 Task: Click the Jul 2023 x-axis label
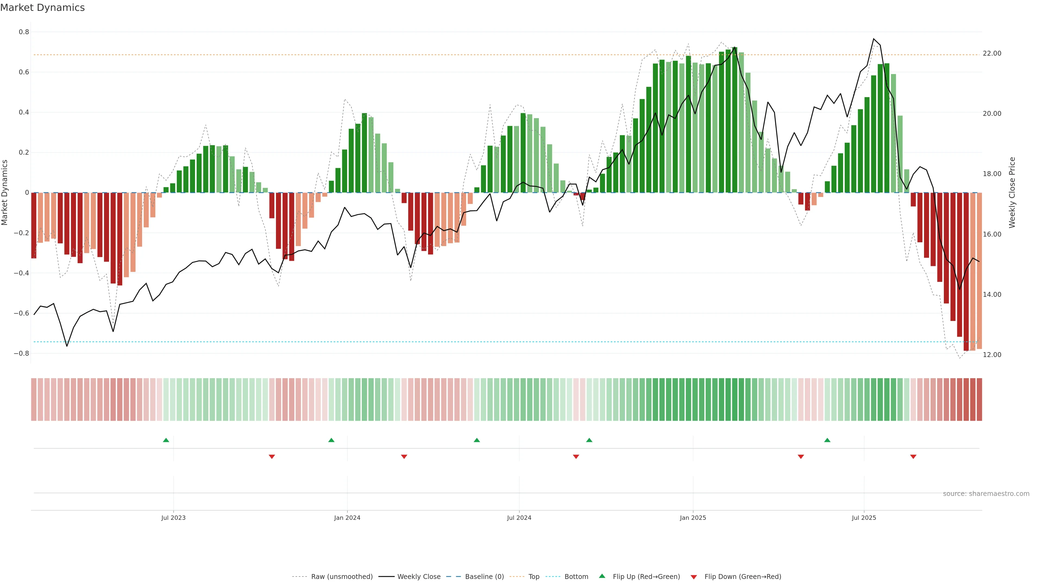point(173,518)
